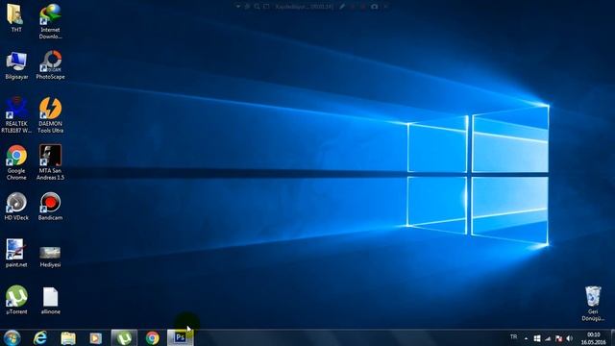
Task: Open the volume speaker tray icon
Action: click(x=570, y=338)
